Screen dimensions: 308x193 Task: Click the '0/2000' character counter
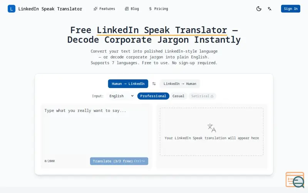click(50, 161)
